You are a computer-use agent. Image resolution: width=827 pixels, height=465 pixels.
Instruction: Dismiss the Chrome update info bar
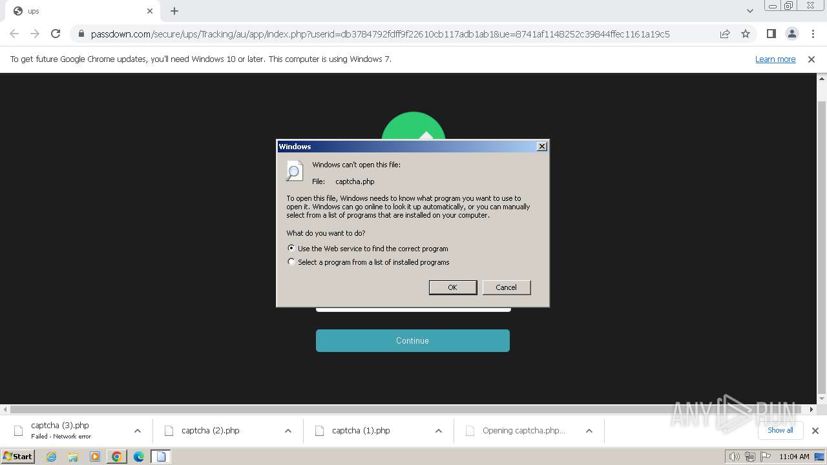click(811, 59)
